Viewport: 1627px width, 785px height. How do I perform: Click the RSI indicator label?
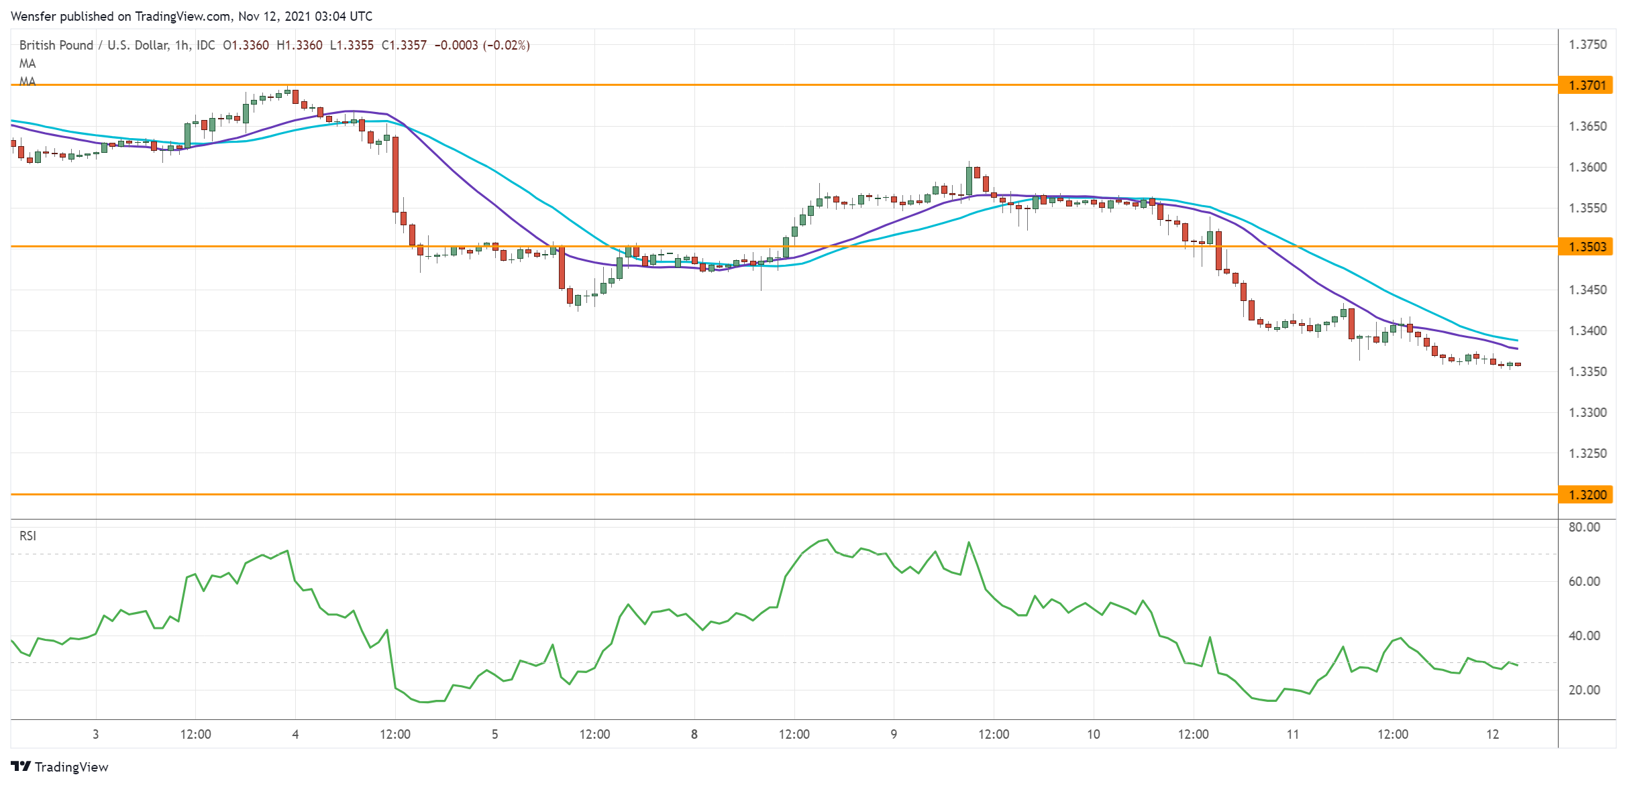28,536
